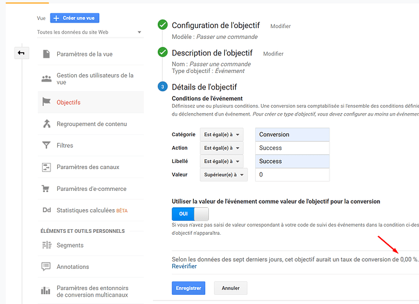
Task: Click the Segments icon
Action: click(46, 245)
